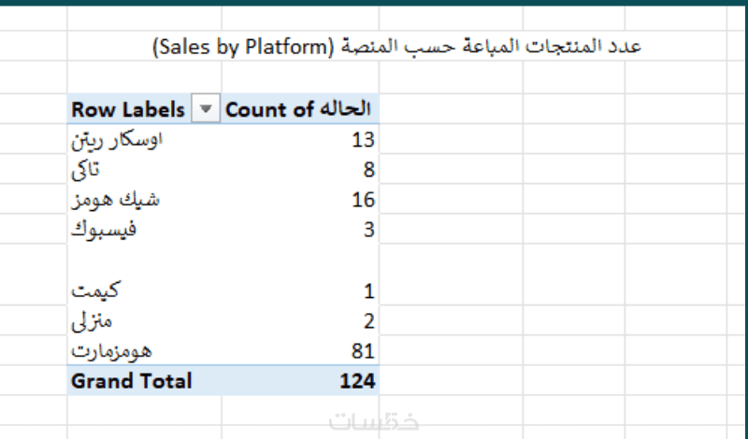Select the شيك هومز row label
The height and width of the screenshot is (439, 748).
pyautogui.click(x=111, y=200)
